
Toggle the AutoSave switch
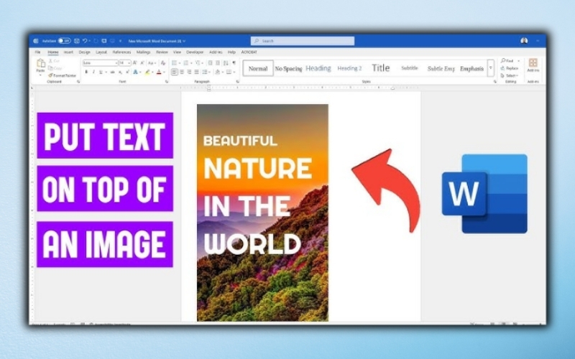point(64,41)
